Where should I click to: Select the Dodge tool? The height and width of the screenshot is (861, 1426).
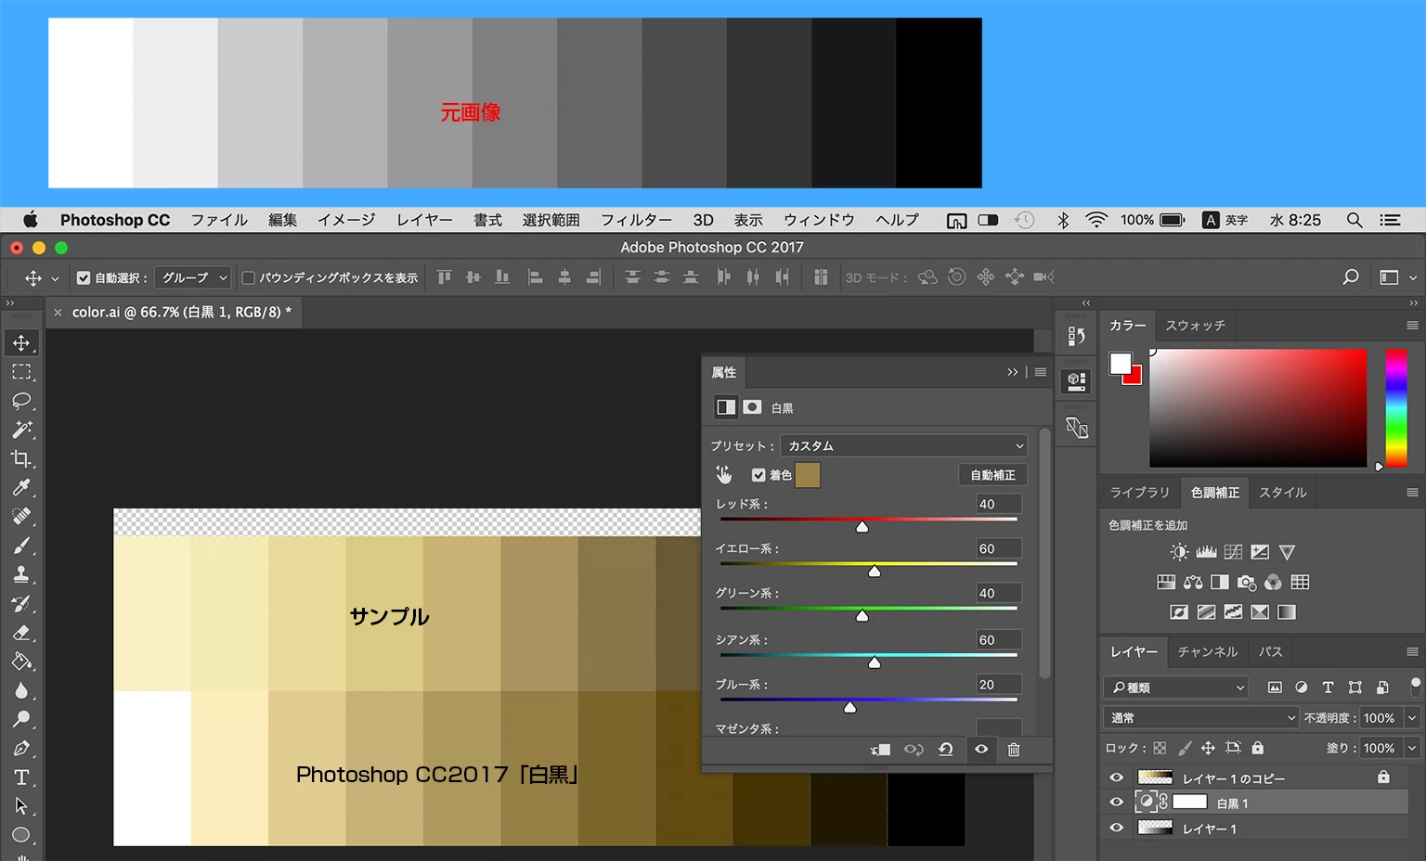coord(21,719)
